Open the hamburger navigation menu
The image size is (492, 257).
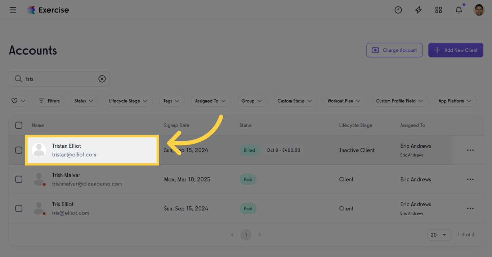[x=13, y=10]
